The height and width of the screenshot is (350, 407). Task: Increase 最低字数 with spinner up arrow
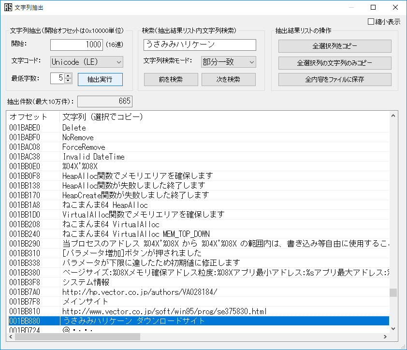[x=68, y=75]
